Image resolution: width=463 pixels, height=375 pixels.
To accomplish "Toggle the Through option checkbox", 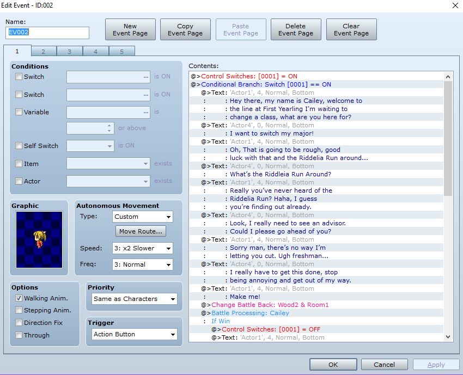I will 19,335.
